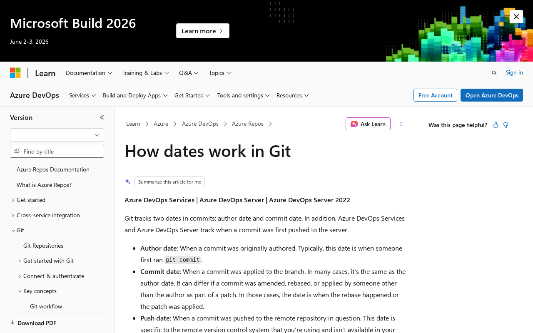Click the Microsoft logo

(x=15, y=73)
